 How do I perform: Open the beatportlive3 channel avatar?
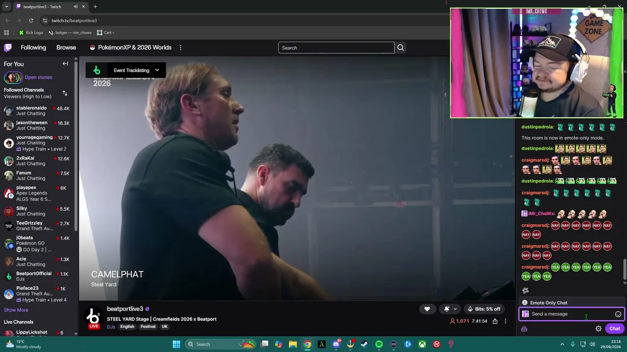pyautogui.click(x=94, y=315)
